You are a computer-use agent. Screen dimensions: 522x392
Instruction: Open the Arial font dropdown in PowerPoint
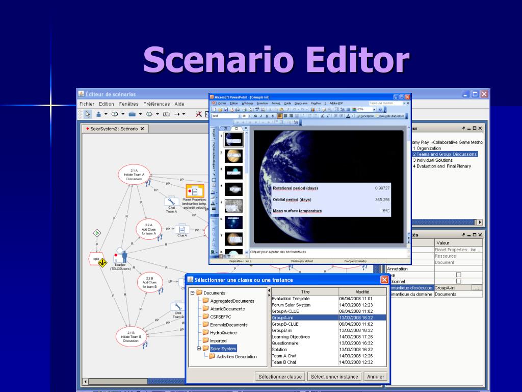[x=239, y=116]
